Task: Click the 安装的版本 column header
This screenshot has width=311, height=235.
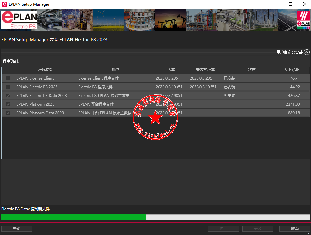Action: (205, 70)
